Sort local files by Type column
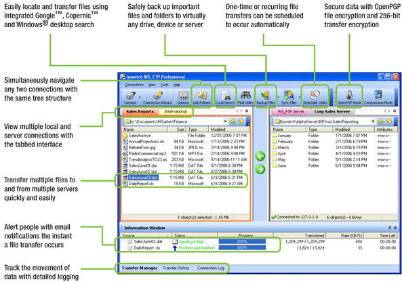 click(197, 129)
